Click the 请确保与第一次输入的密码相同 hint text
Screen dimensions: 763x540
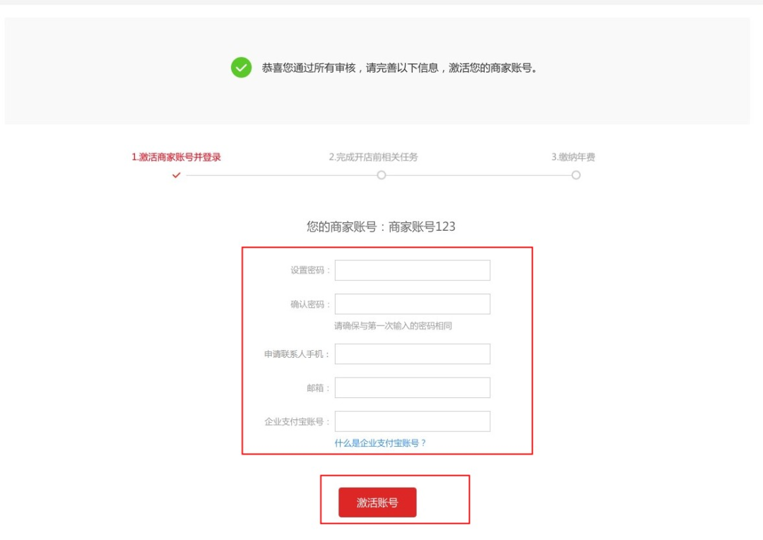click(394, 325)
